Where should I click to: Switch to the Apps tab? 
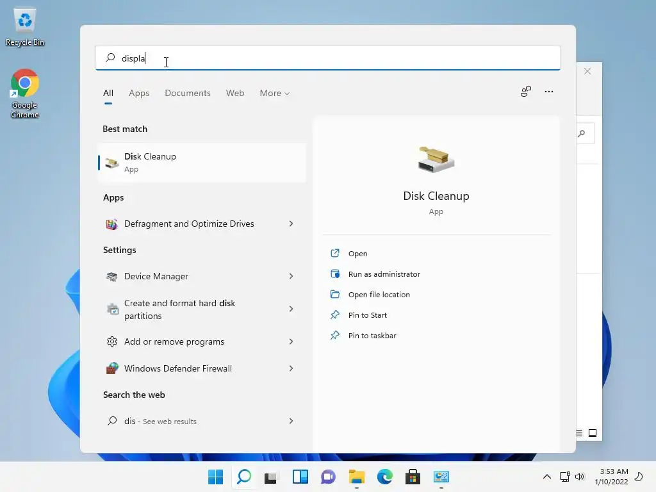click(x=139, y=94)
